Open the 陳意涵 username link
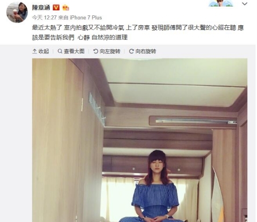 click(41, 7)
